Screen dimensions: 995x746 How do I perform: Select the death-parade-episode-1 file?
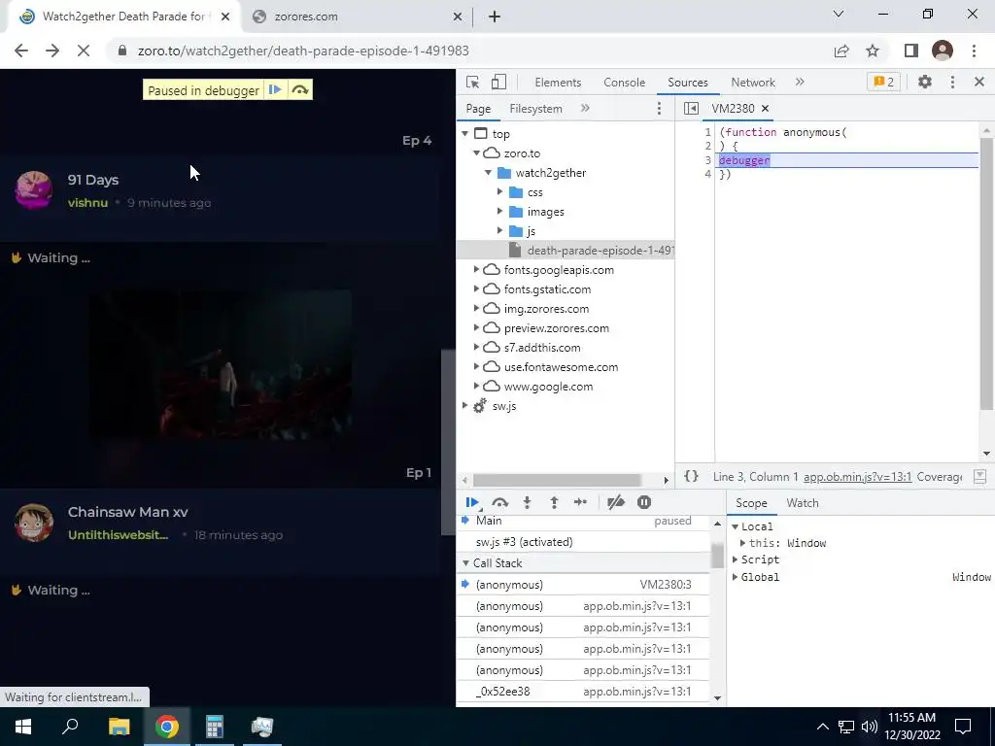coord(565,251)
